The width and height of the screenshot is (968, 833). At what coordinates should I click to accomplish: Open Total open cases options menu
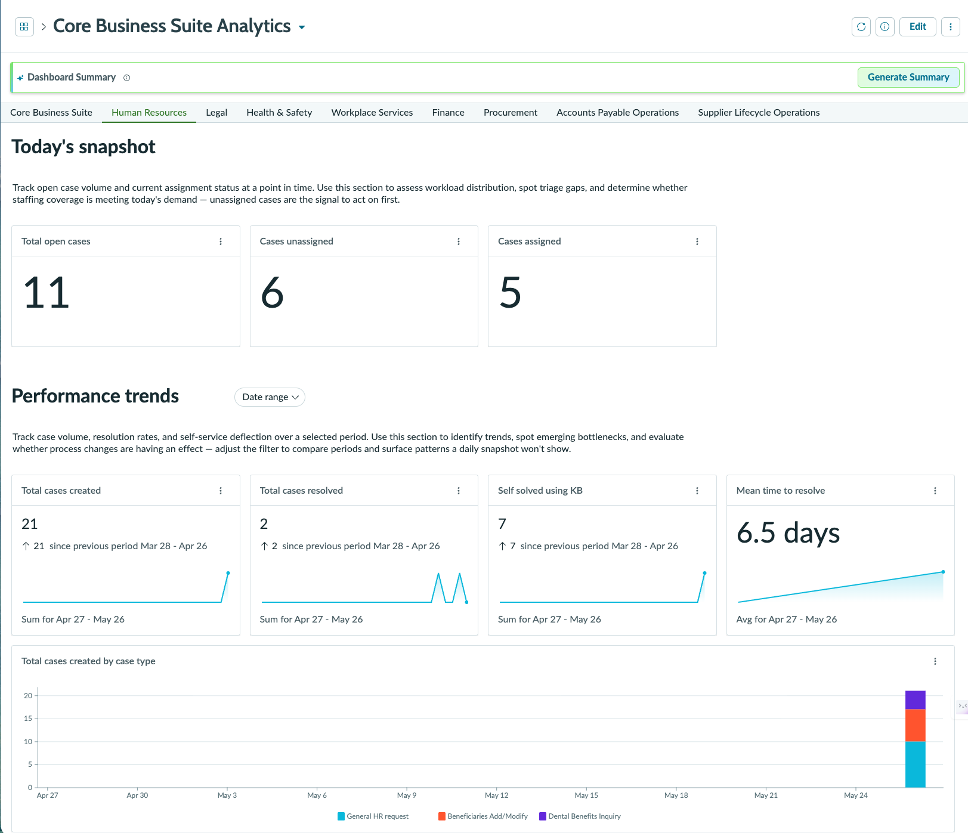tap(221, 241)
